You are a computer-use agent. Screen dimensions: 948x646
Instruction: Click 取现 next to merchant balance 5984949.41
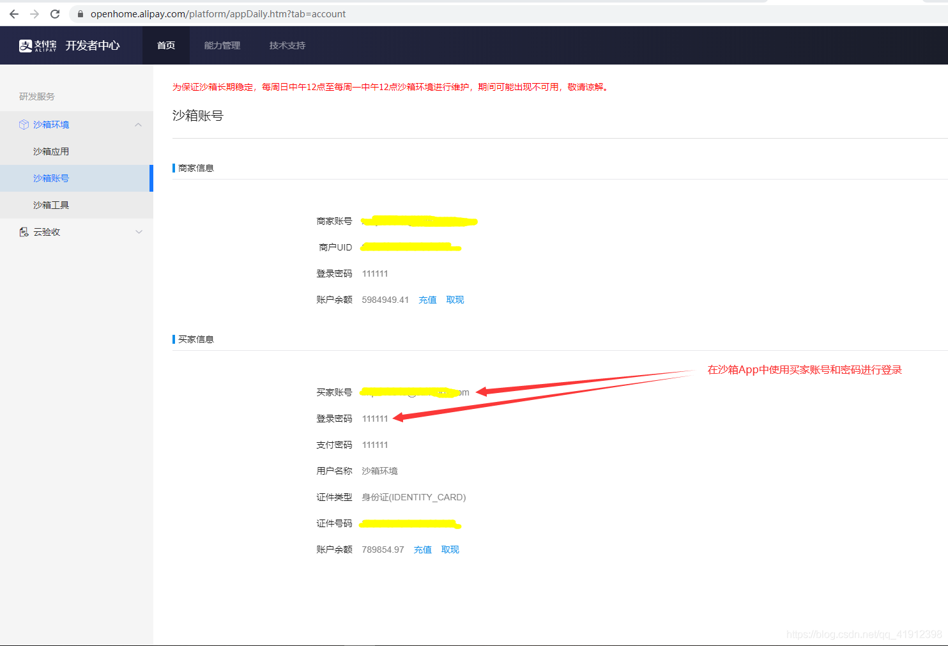[455, 300]
